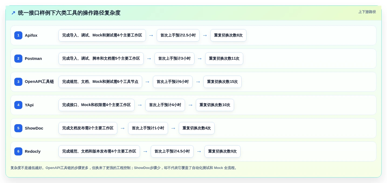Select the YApi row name
This screenshot has width=387, height=183.
coord(29,105)
